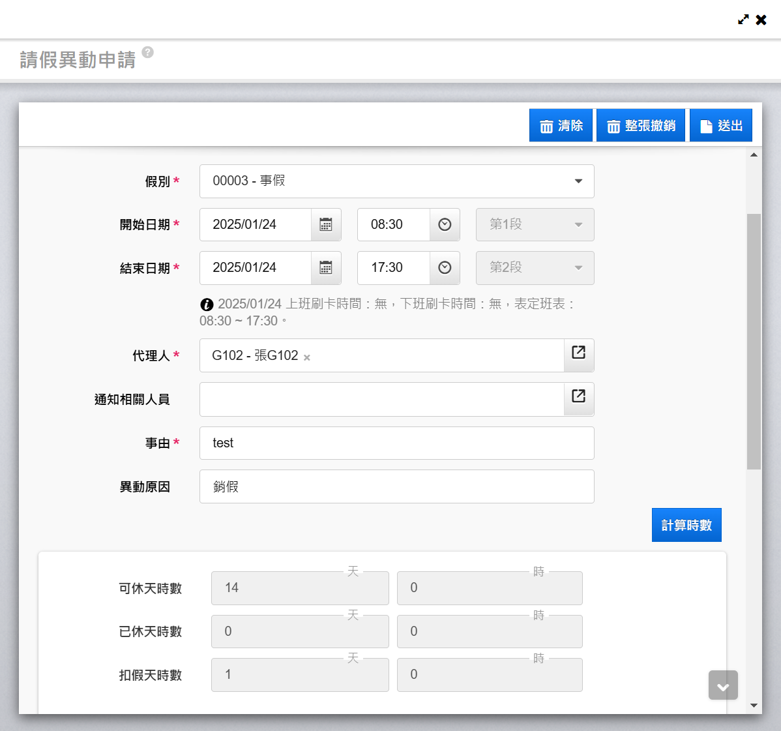781x731 pixels.
Task: Click the 已休天時數 days field
Action: tap(300, 631)
